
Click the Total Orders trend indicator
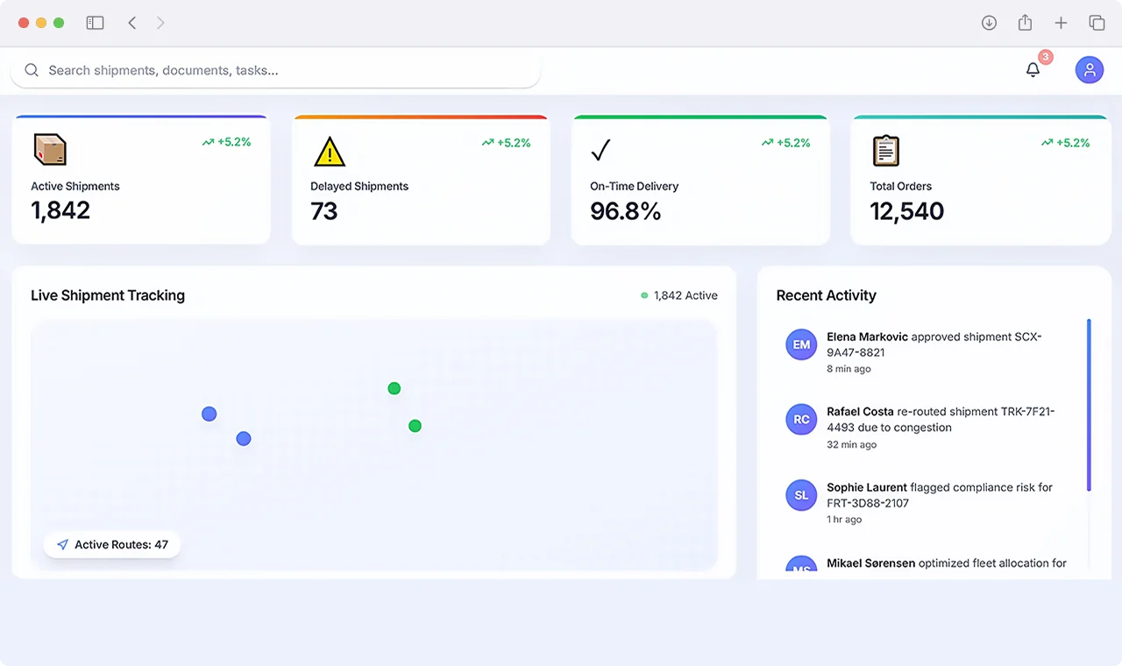[x=1065, y=143]
